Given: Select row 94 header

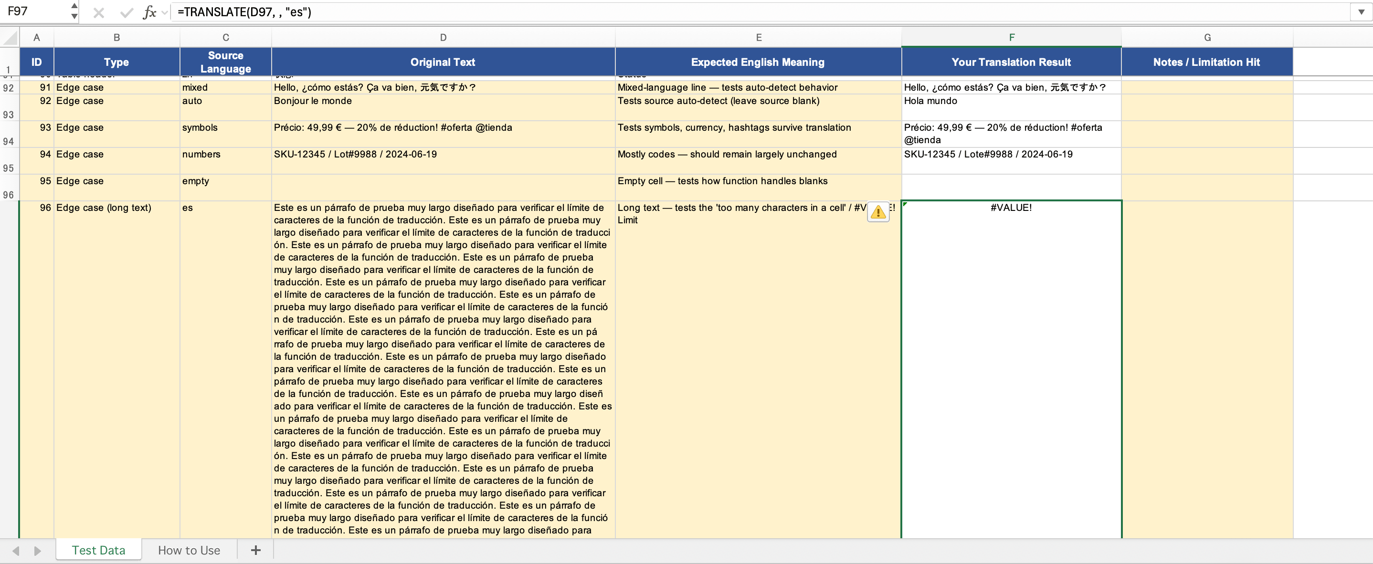Looking at the screenshot, I should pyautogui.click(x=9, y=135).
